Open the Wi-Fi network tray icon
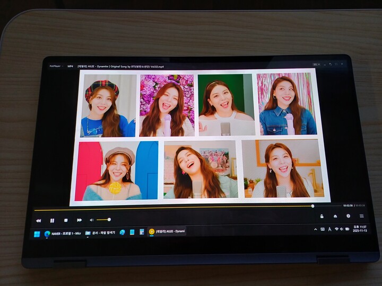This screenshot has width=382, height=286. point(336,229)
